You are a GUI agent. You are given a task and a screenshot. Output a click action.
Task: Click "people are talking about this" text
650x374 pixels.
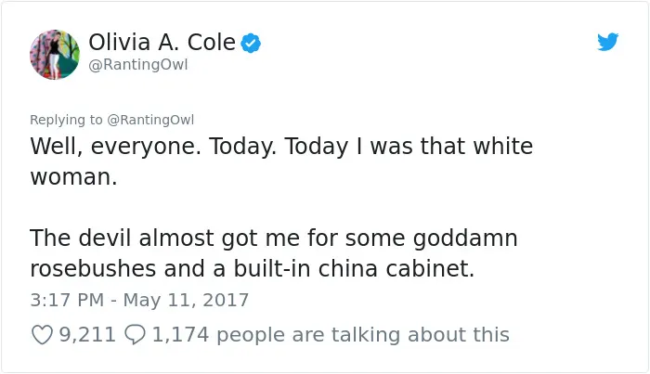pos(363,335)
